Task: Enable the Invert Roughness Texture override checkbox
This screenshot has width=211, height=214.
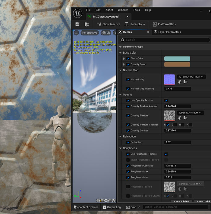Action: [x=128, y=160]
